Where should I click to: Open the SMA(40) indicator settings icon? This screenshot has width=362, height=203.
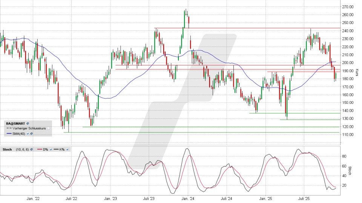(31, 133)
